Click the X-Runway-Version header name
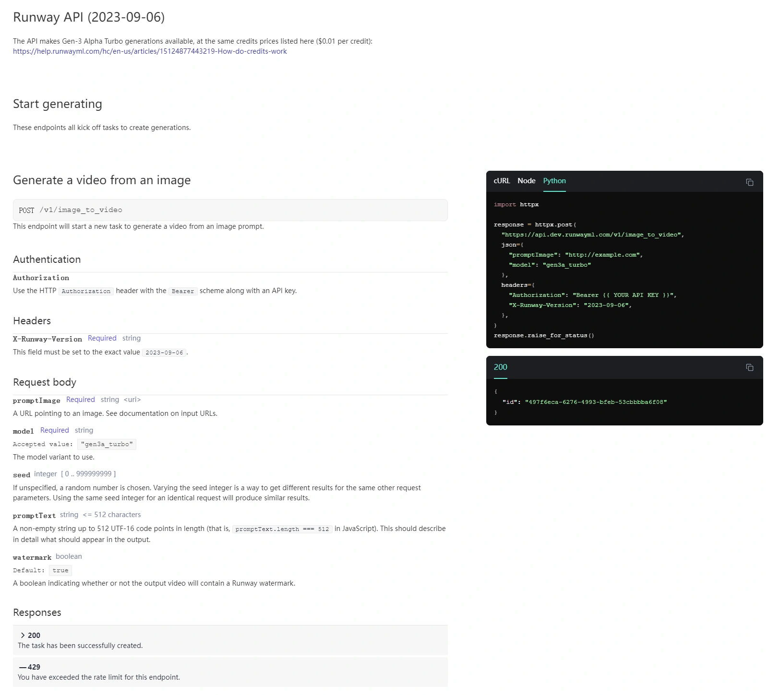 pyautogui.click(x=48, y=339)
